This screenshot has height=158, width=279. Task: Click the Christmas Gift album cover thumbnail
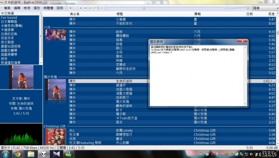[56, 137]
